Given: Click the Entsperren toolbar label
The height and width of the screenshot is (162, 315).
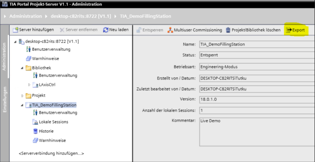Looking at the screenshot, I should point(153,30).
